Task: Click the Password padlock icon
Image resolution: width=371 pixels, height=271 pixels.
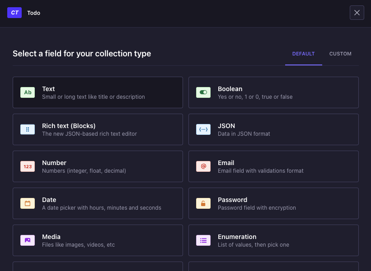Action: 203,203
